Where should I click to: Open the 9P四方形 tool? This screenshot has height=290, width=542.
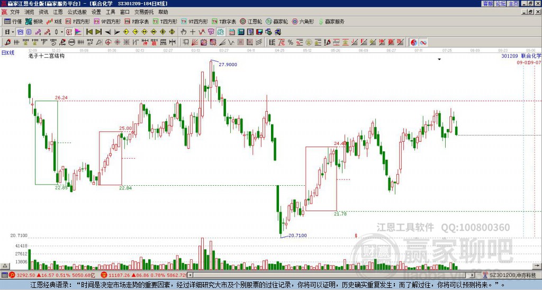point(107,21)
